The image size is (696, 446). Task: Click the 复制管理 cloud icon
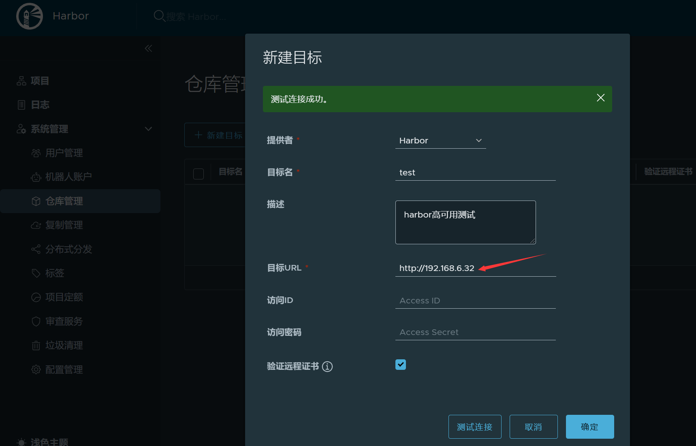pos(36,225)
